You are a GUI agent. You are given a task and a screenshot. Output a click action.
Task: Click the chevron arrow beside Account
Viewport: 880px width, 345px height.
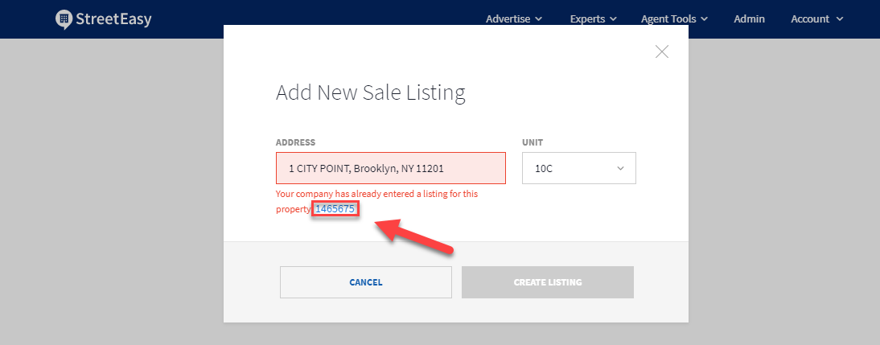(840, 18)
